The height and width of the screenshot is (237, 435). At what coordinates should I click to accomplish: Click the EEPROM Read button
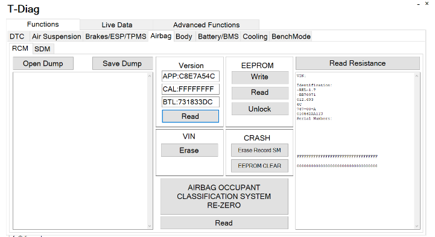point(260,93)
